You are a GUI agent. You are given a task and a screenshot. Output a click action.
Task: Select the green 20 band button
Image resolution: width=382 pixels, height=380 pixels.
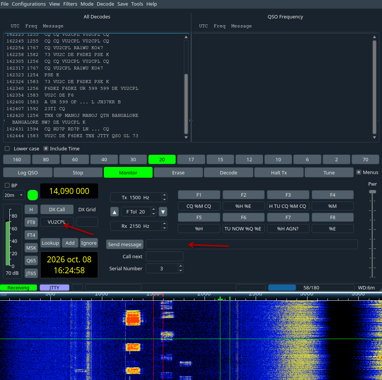click(162, 159)
